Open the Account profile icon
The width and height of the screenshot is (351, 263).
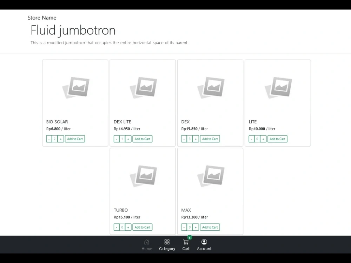pos(204,242)
